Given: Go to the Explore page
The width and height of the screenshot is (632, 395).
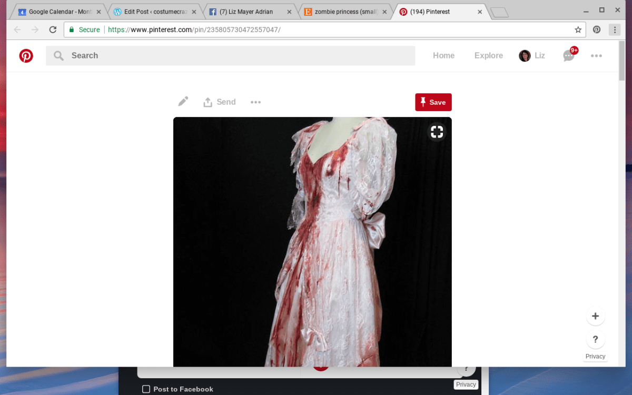Looking at the screenshot, I should tap(488, 56).
